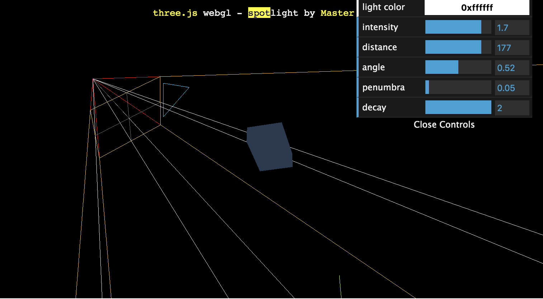Click the angle slider bar
The width and height of the screenshot is (543, 299).
458,67
